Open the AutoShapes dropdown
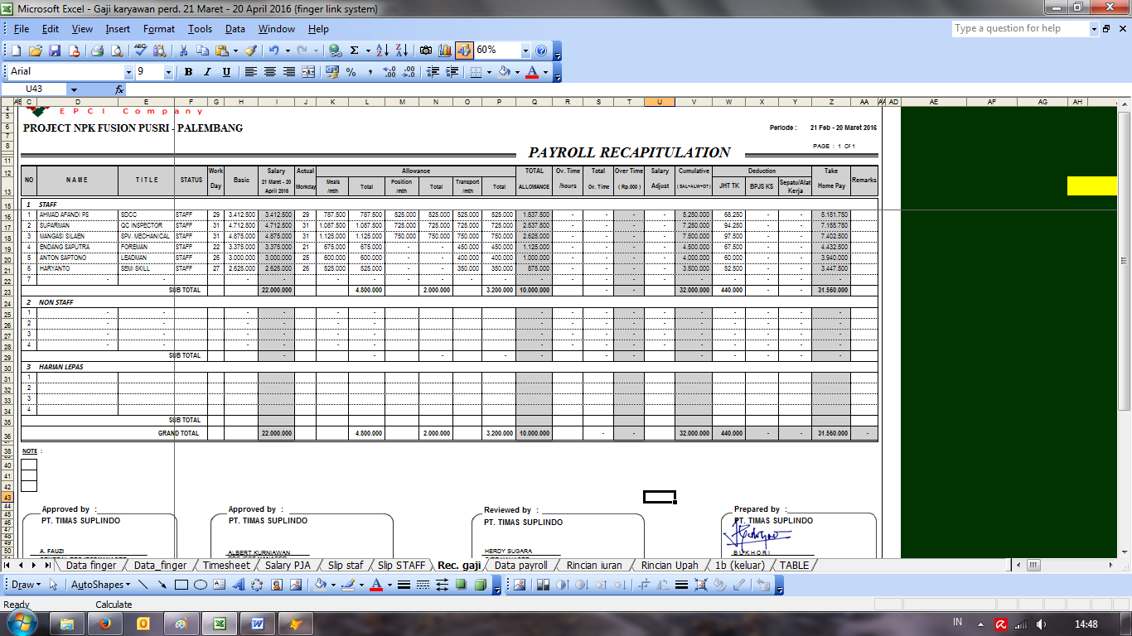The width and height of the screenshot is (1132, 636). (100, 585)
